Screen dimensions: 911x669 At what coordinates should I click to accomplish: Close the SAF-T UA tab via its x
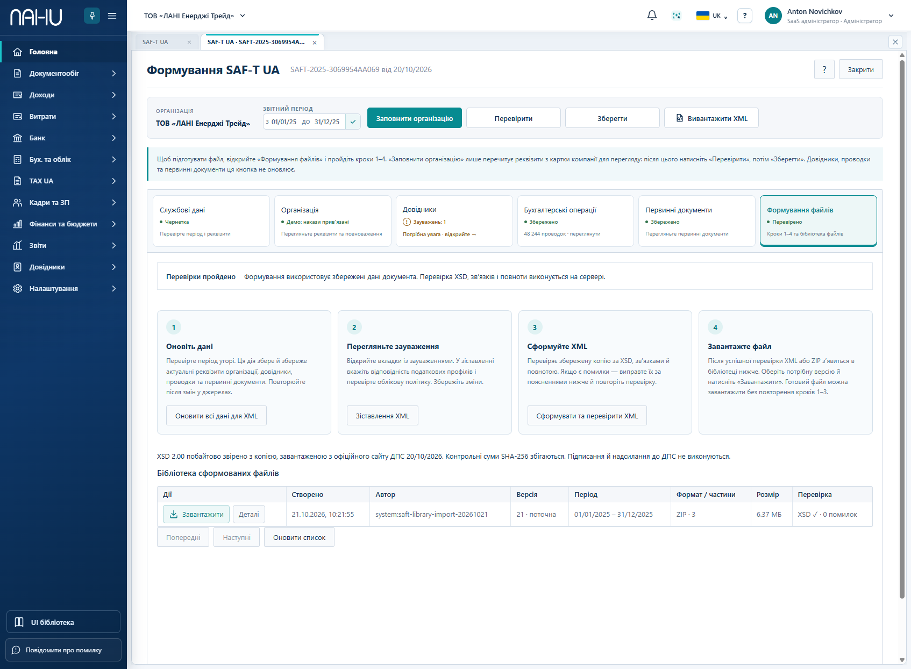pyautogui.click(x=189, y=42)
